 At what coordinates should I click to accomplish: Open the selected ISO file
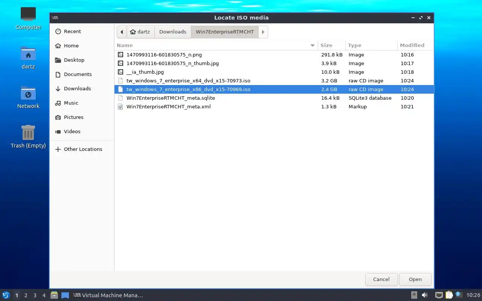tap(415, 280)
